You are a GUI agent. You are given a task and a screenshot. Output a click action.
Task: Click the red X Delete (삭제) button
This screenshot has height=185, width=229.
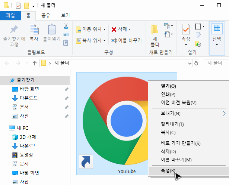click(x=119, y=29)
